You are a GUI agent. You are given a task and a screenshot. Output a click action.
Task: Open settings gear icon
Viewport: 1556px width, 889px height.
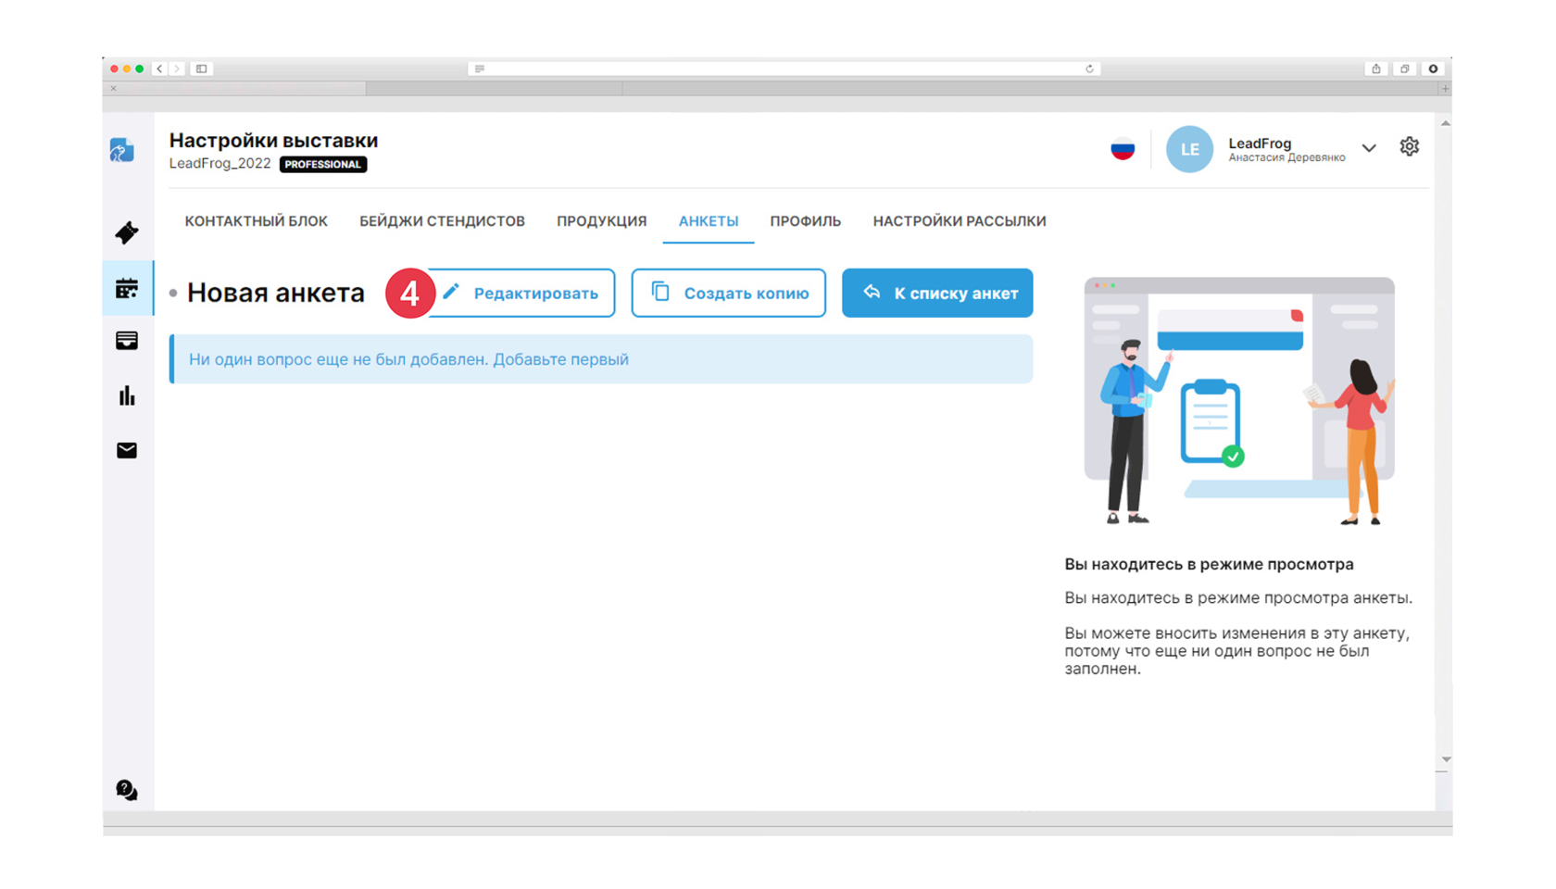[1409, 146]
